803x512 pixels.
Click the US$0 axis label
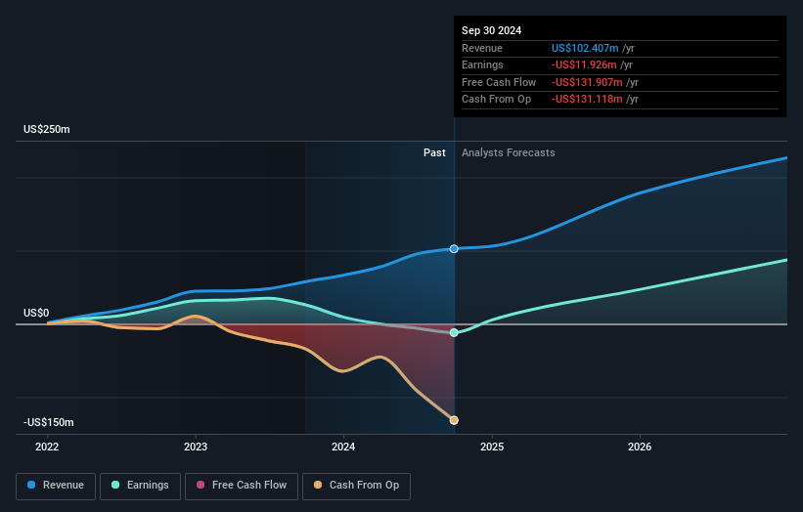tap(36, 313)
